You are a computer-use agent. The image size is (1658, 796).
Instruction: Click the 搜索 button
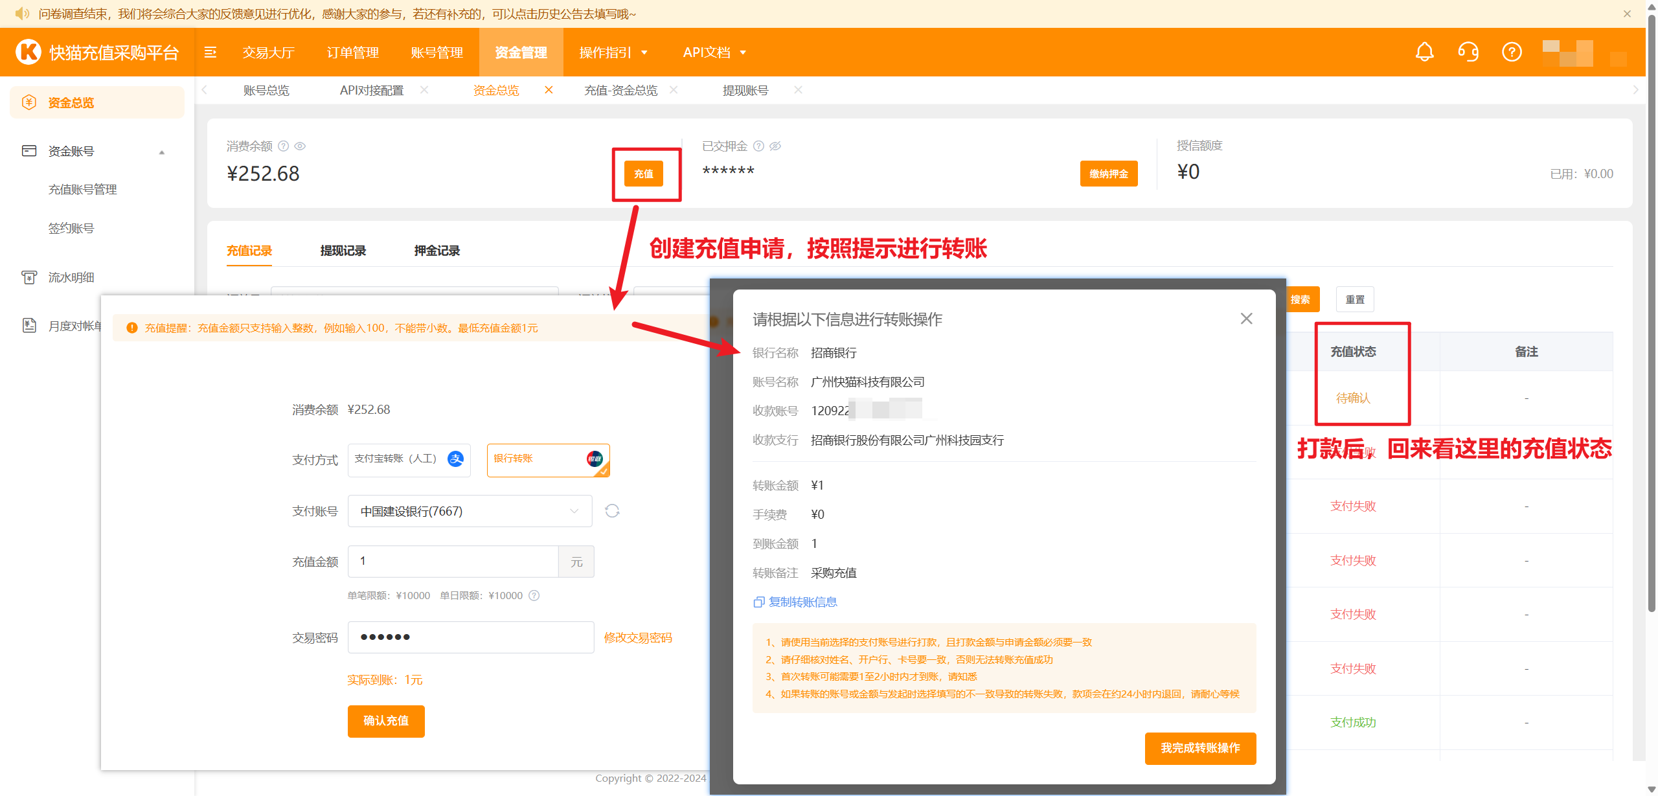tap(1300, 299)
